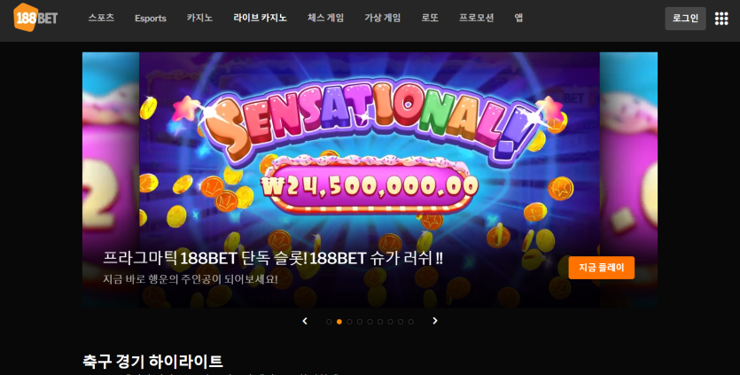Image resolution: width=740 pixels, height=375 pixels.
Task: Open 라이브 카지노 tab
Action: tap(260, 18)
